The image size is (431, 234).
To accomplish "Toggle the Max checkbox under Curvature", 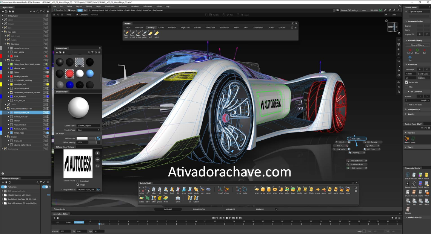I will [x=406, y=87].
